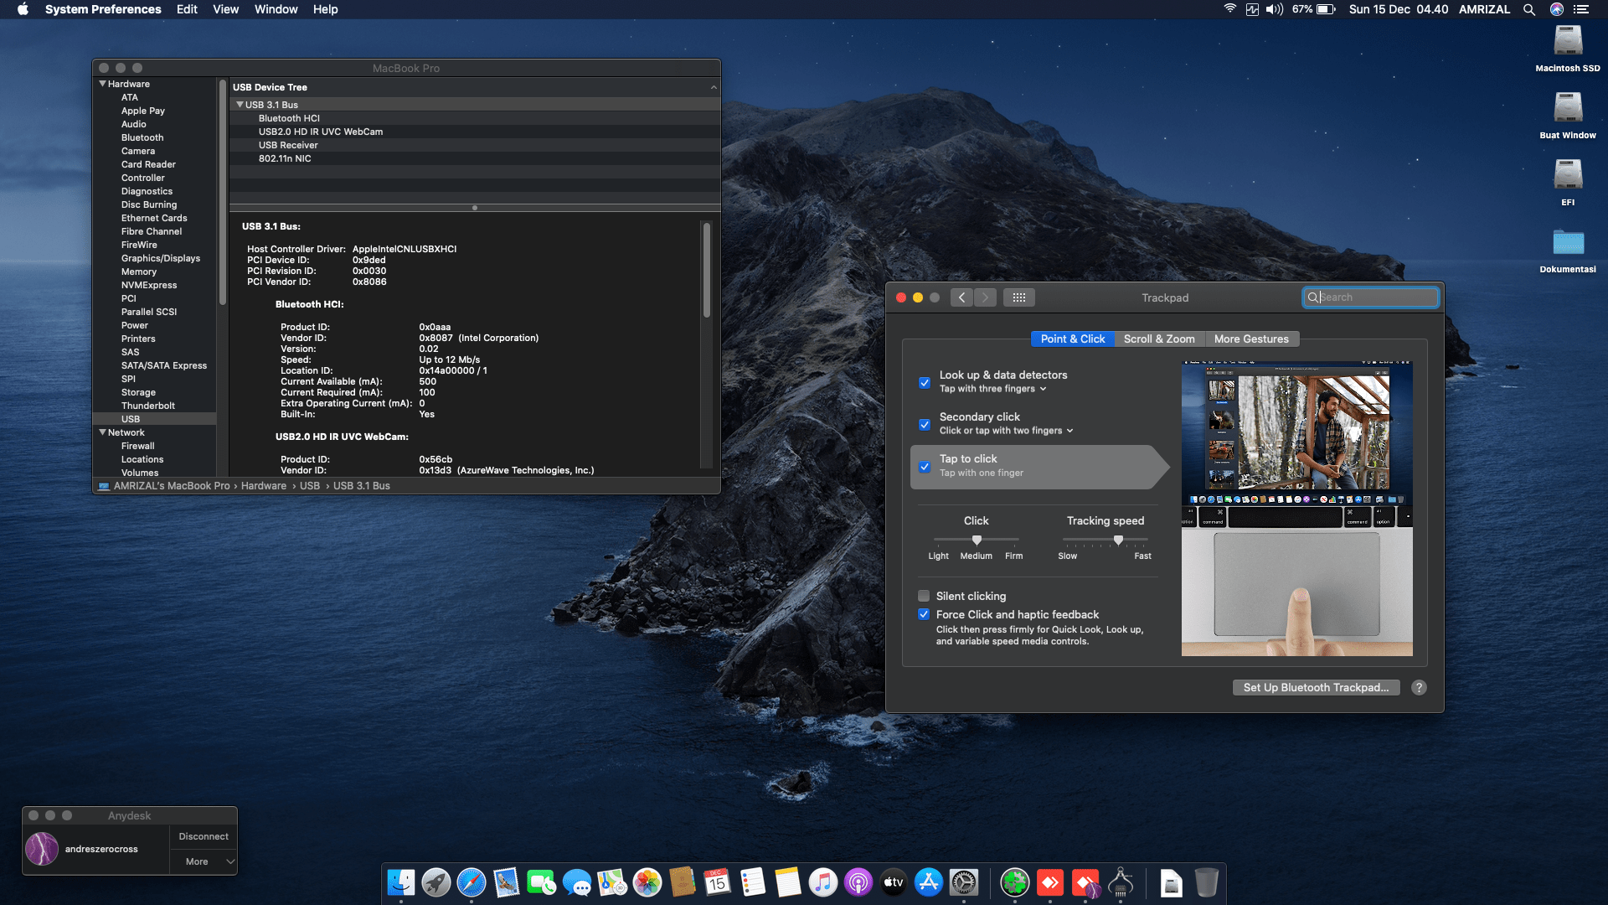The image size is (1608, 905).
Task: Open Podcasts from the Dock
Action: 858,882
